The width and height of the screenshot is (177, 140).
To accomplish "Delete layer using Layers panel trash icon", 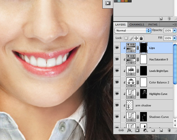I will pos(169,130).
